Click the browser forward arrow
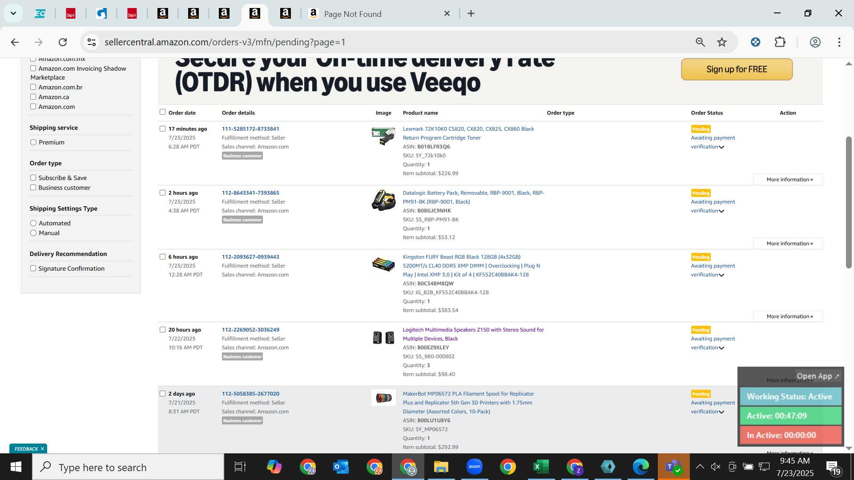The height and width of the screenshot is (480, 854). 39,42
